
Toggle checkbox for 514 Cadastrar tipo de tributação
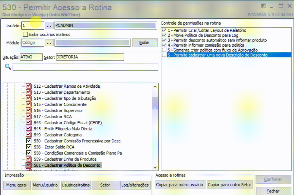coord(28,98)
